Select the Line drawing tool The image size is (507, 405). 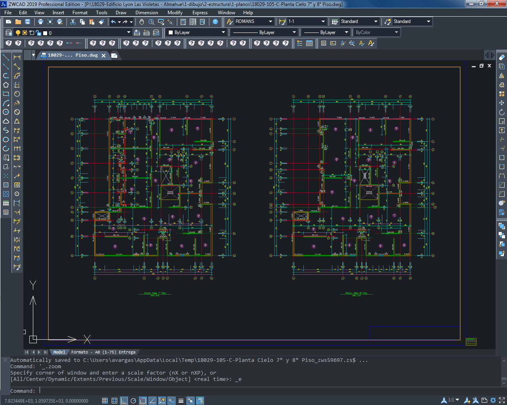6,57
